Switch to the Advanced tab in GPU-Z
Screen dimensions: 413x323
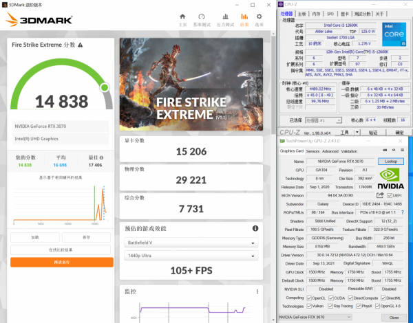pyautogui.click(x=330, y=151)
